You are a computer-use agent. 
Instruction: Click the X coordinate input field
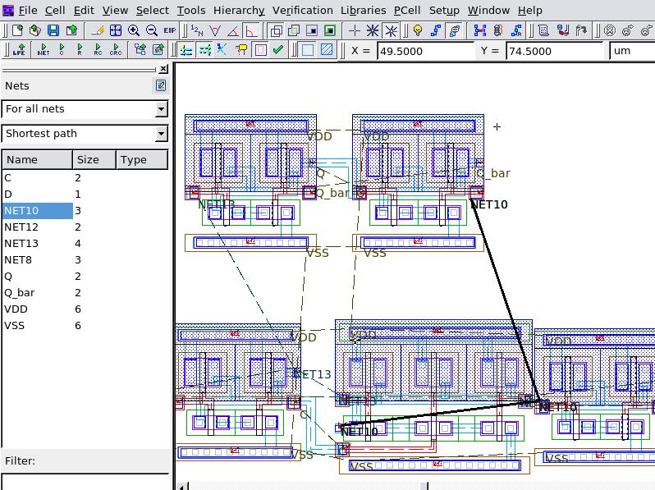point(425,50)
